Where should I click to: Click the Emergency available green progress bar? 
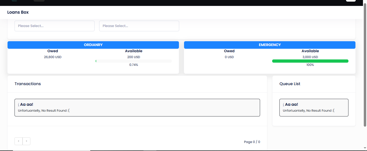click(310, 61)
